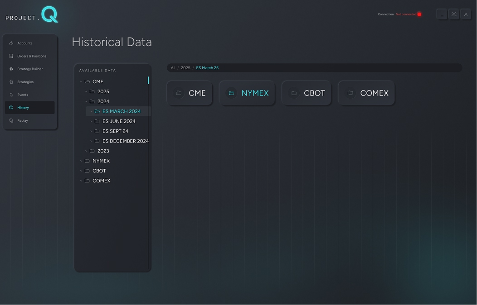Image resolution: width=477 pixels, height=305 pixels.
Task: Click the Events bell icon
Action: [x=11, y=95]
